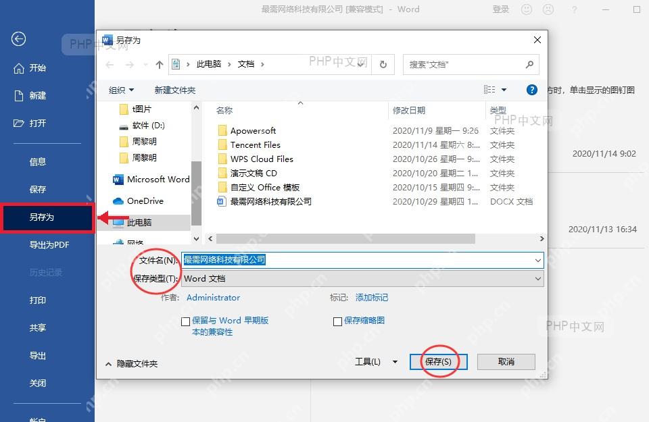The width and height of the screenshot is (649, 422).
Task: Open the 文件名 dropdown arrow
Action: click(537, 261)
